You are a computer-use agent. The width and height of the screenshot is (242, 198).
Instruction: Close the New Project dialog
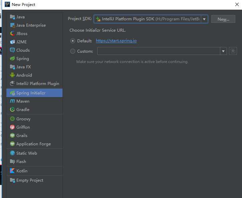click(237, 4)
